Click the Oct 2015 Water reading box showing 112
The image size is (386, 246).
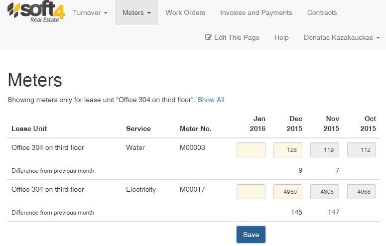362,150
